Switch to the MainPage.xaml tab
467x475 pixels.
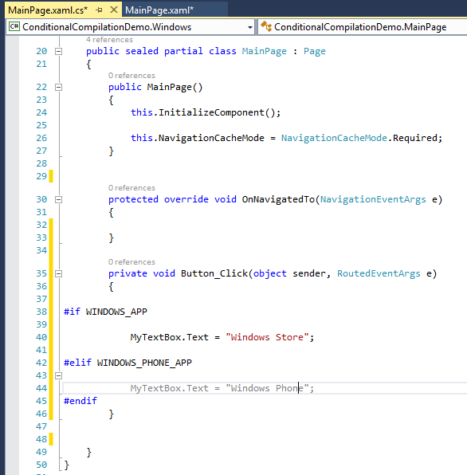point(159,10)
